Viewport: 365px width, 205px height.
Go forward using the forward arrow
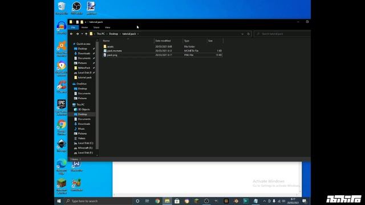point(78,34)
